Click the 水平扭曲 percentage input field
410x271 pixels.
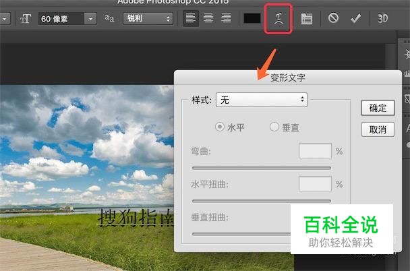pos(315,184)
